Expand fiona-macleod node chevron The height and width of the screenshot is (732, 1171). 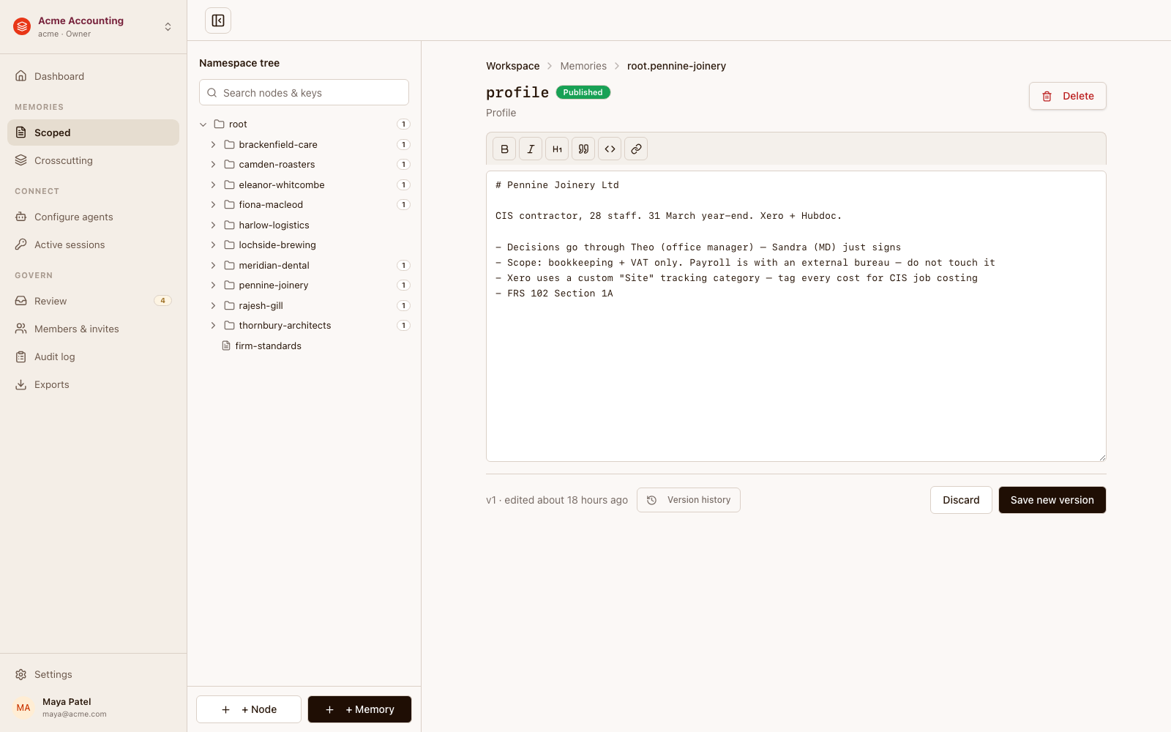pos(213,205)
